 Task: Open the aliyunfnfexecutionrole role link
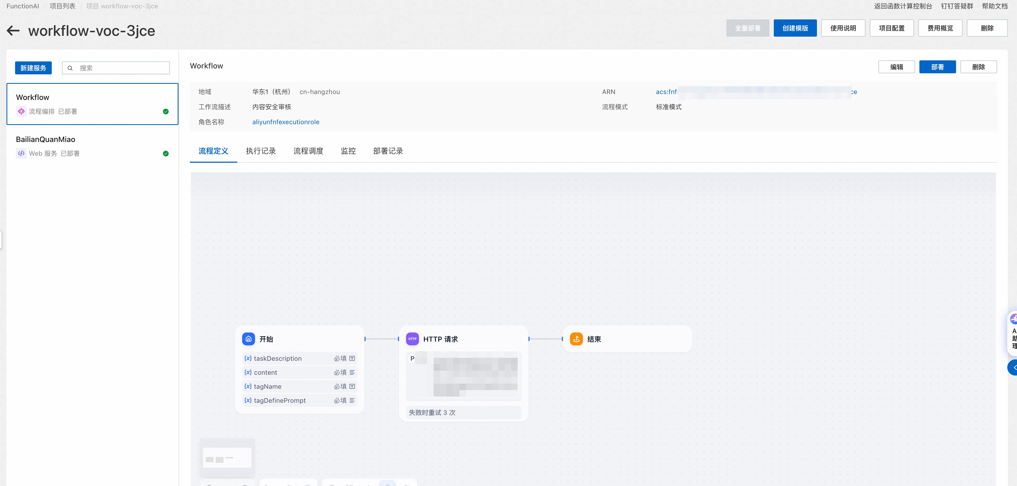tap(286, 122)
